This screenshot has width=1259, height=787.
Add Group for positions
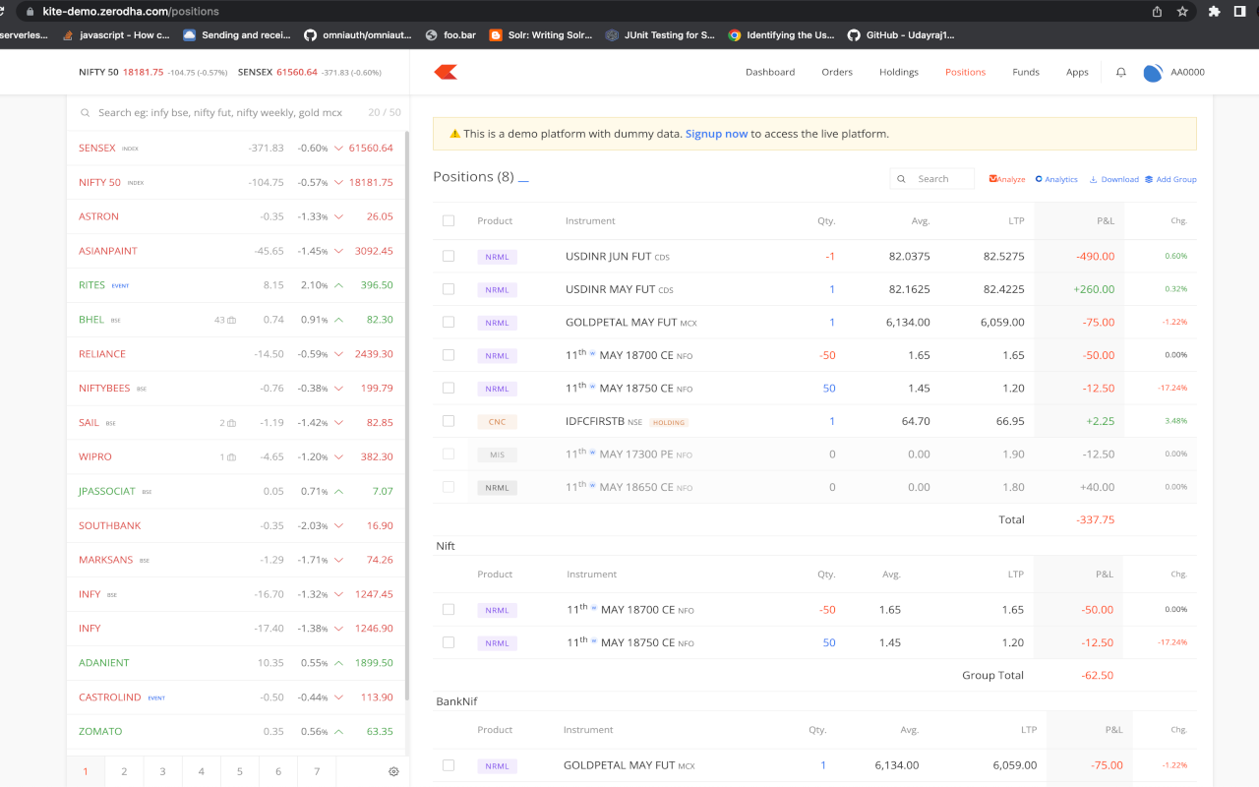coord(1170,179)
